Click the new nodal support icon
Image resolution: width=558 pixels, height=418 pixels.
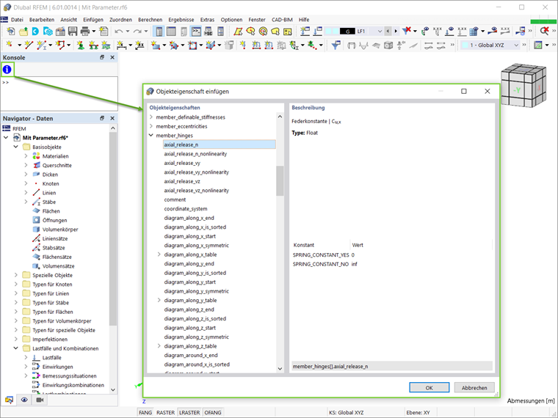[x=81, y=45]
